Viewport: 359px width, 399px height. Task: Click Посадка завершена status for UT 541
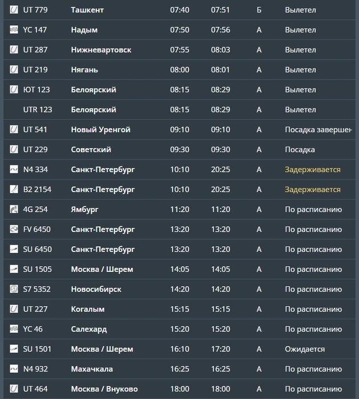(x=319, y=129)
